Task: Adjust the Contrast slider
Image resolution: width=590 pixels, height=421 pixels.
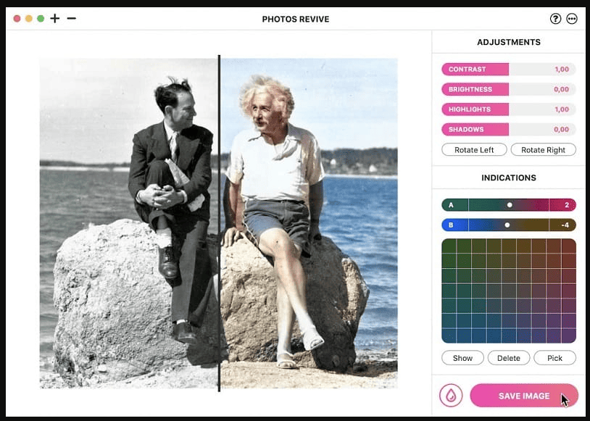Action: coord(509,70)
